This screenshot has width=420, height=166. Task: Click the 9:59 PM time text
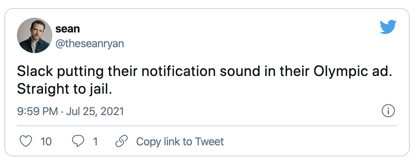(37, 111)
